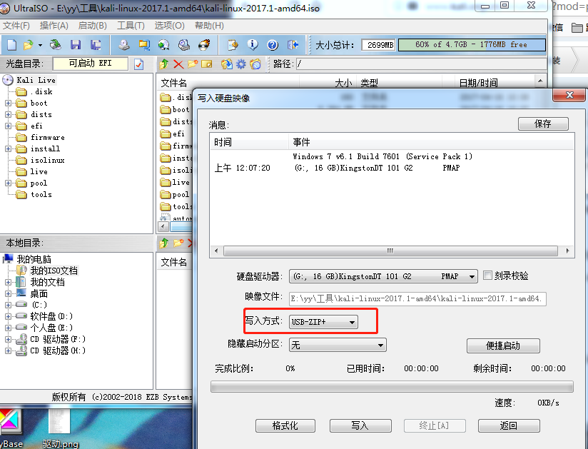Open the 操作(A) menu
The height and width of the screenshot is (449, 588).
(54, 26)
